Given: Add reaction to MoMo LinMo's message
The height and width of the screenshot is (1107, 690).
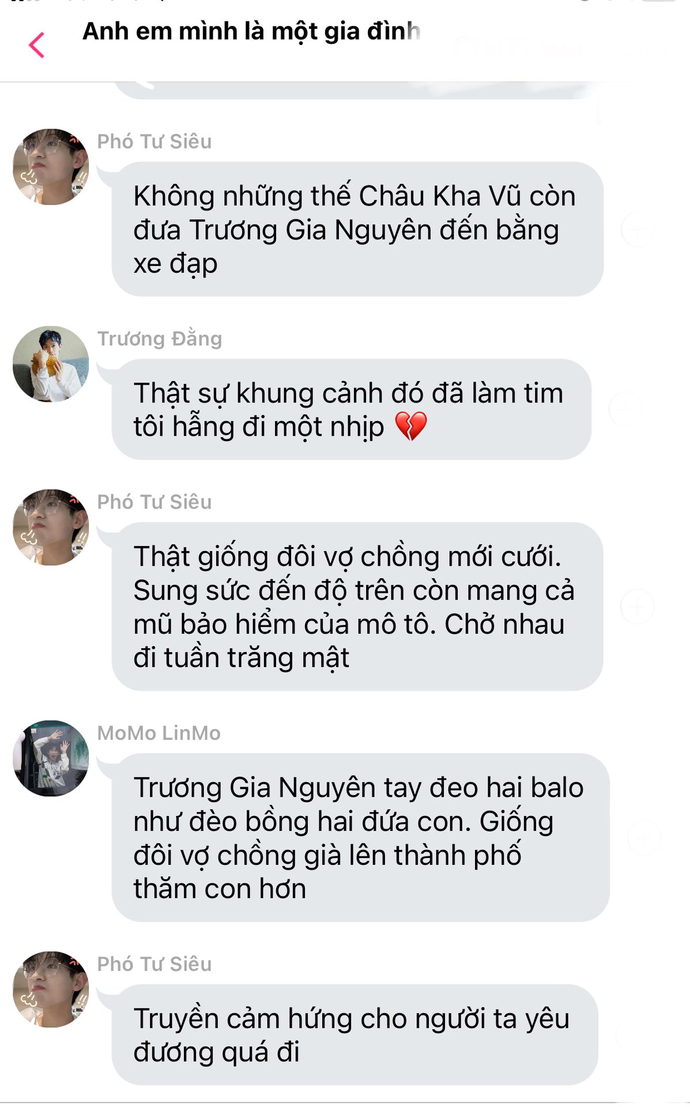Looking at the screenshot, I should [x=643, y=837].
